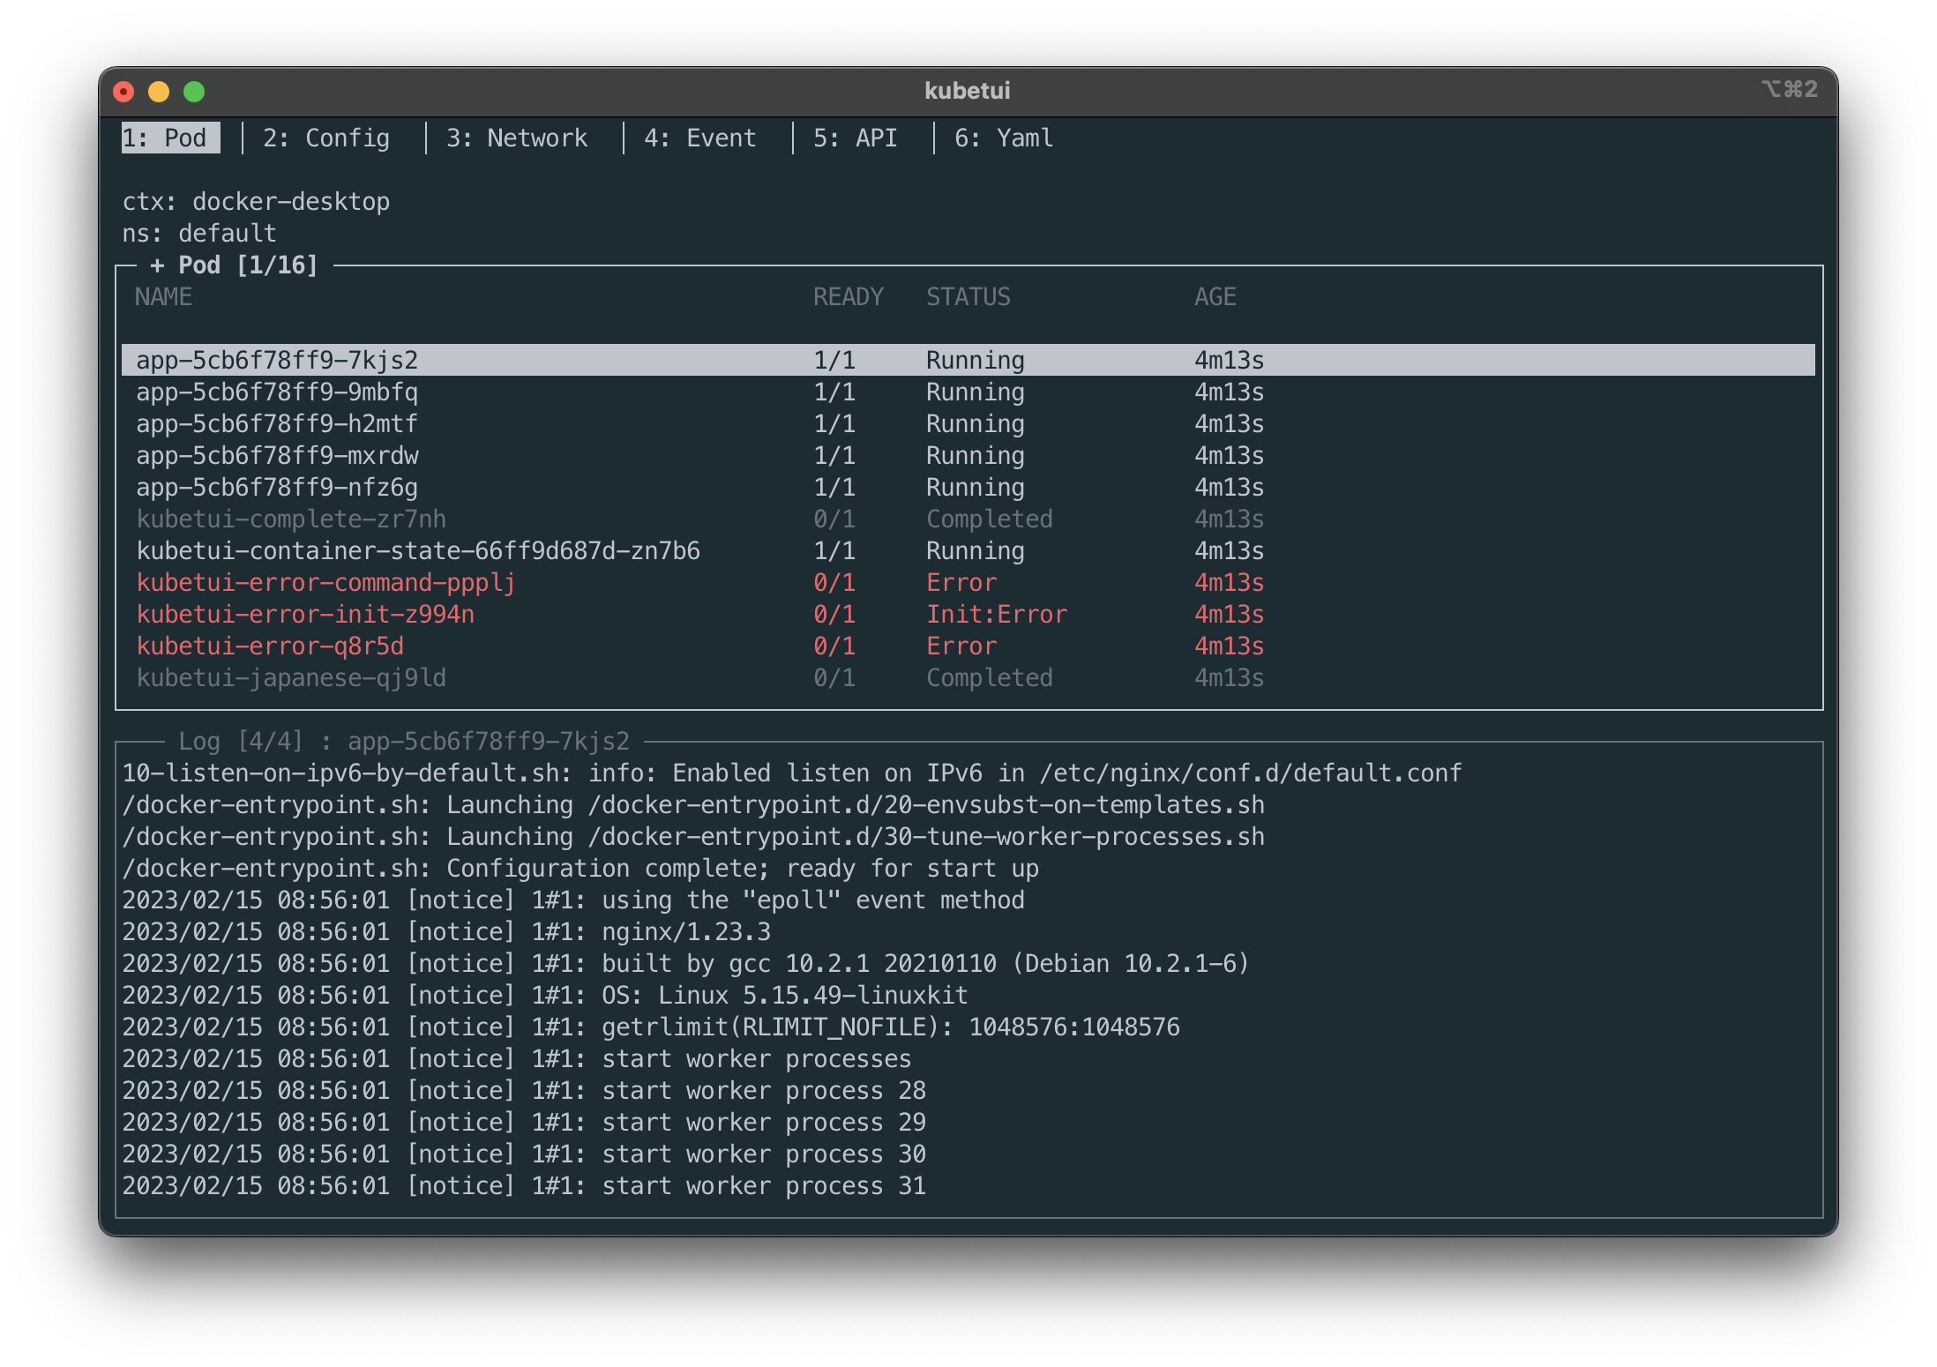Screen dimensions: 1937x1367
Task: Click the nginx/1.23.3 log line
Action: point(446,932)
